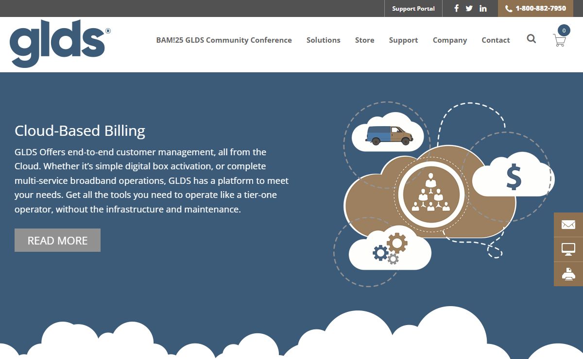This screenshot has height=359, width=583.
Task: Open the Store menu item
Action: click(364, 40)
